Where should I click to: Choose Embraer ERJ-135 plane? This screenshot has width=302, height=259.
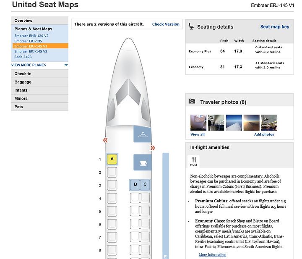28,41
